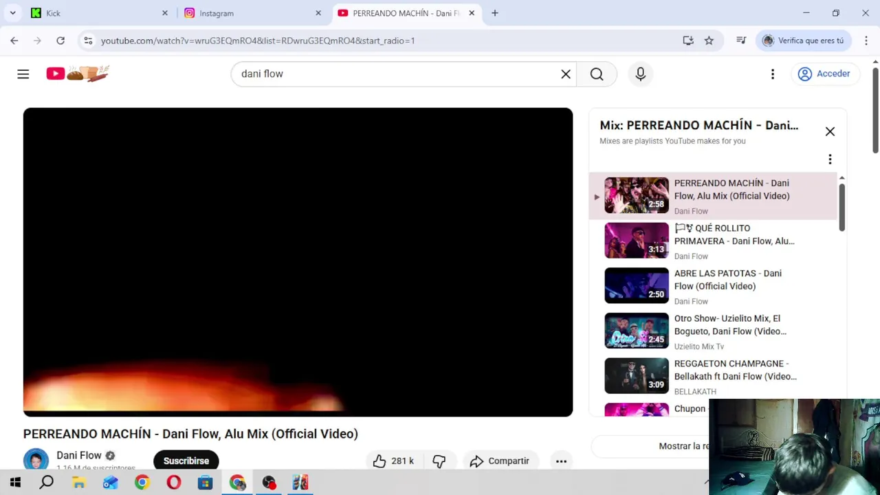Dislike the video with thumbs down
Image resolution: width=880 pixels, height=495 pixels.
(x=439, y=461)
